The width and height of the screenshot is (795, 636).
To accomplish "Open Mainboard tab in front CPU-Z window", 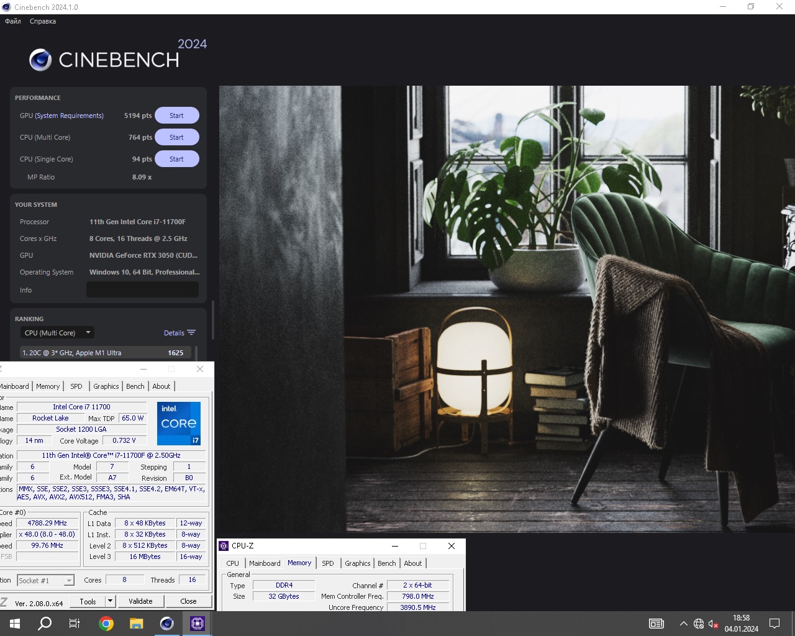I will pyautogui.click(x=265, y=563).
